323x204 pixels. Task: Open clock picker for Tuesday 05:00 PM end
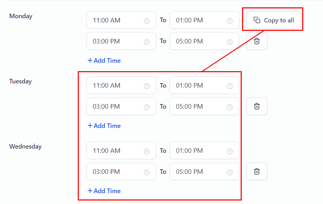(230, 107)
